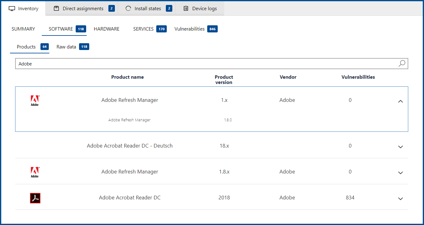Switch to the Vulnerabilities tab
The image size is (424, 225).
(x=189, y=29)
